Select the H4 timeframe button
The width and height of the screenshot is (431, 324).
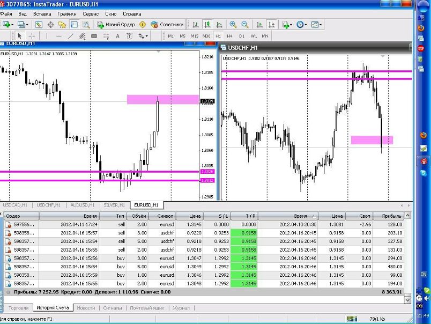[x=230, y=36]
